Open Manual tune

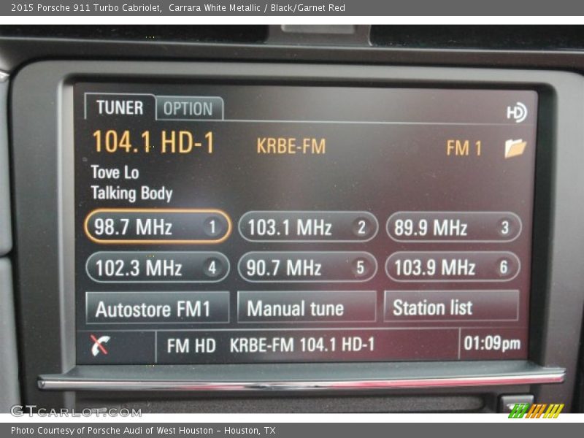(x=307, y=307)
